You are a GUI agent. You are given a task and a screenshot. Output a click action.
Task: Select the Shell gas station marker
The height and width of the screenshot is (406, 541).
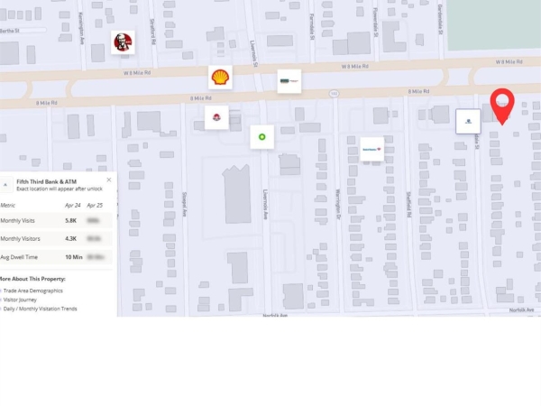220,77
